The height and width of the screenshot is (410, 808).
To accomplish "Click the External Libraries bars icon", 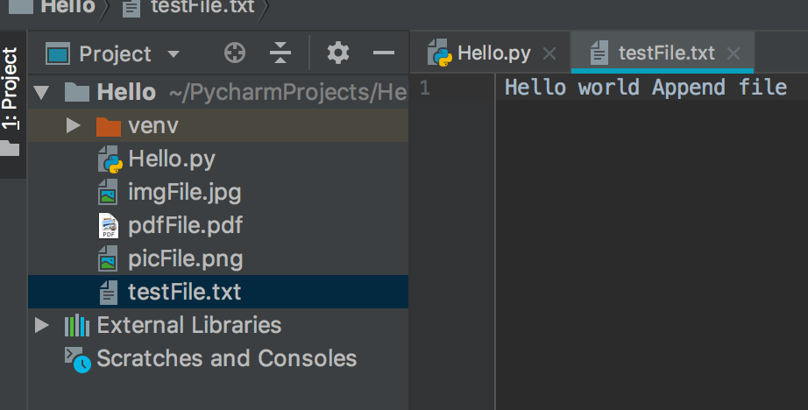I will click(x=77, y=325).
